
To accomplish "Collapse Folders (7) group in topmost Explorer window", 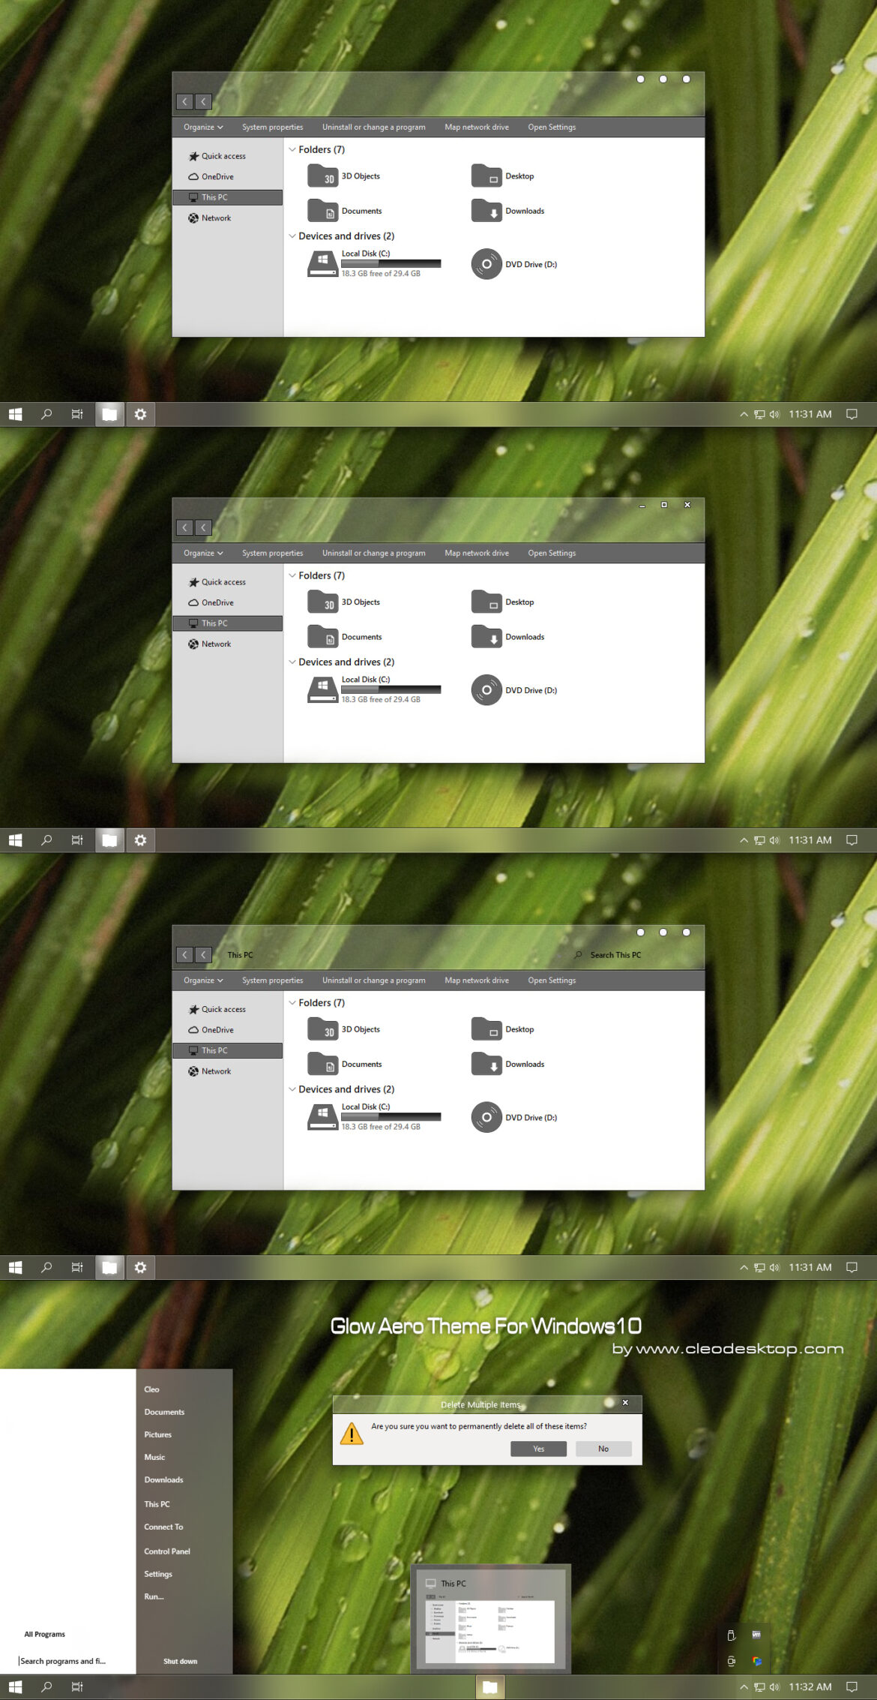I will pos(292,150).
